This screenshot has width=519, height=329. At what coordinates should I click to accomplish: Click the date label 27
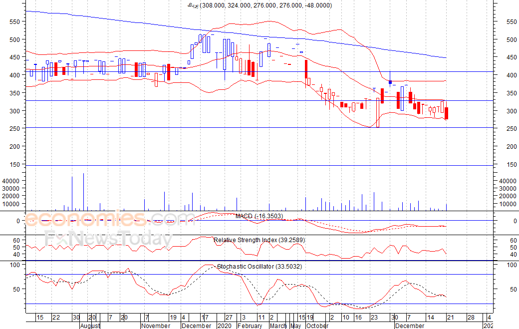tap(229, 318)
